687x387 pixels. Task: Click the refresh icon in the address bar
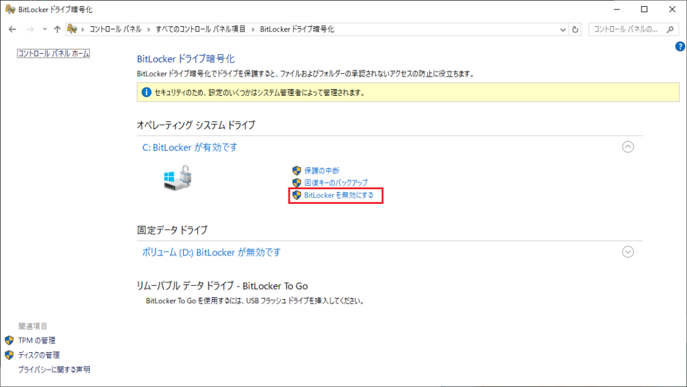(575, 29)
